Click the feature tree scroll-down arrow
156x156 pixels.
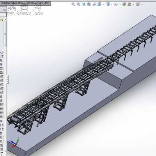(x=5, y=151)
